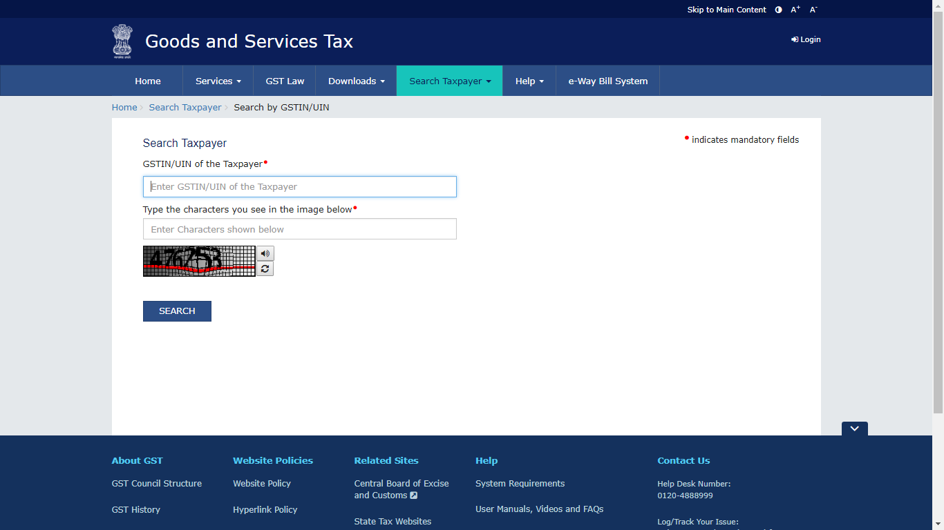Image resolution: width=944 pixels, height=530 pixels.
Task: Open User Manuals, Videos and FAQs
Action: coord(540,509)
